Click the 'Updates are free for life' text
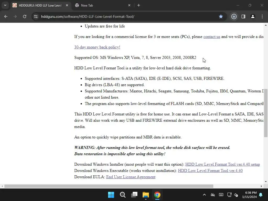 click(x=105, y=26)
